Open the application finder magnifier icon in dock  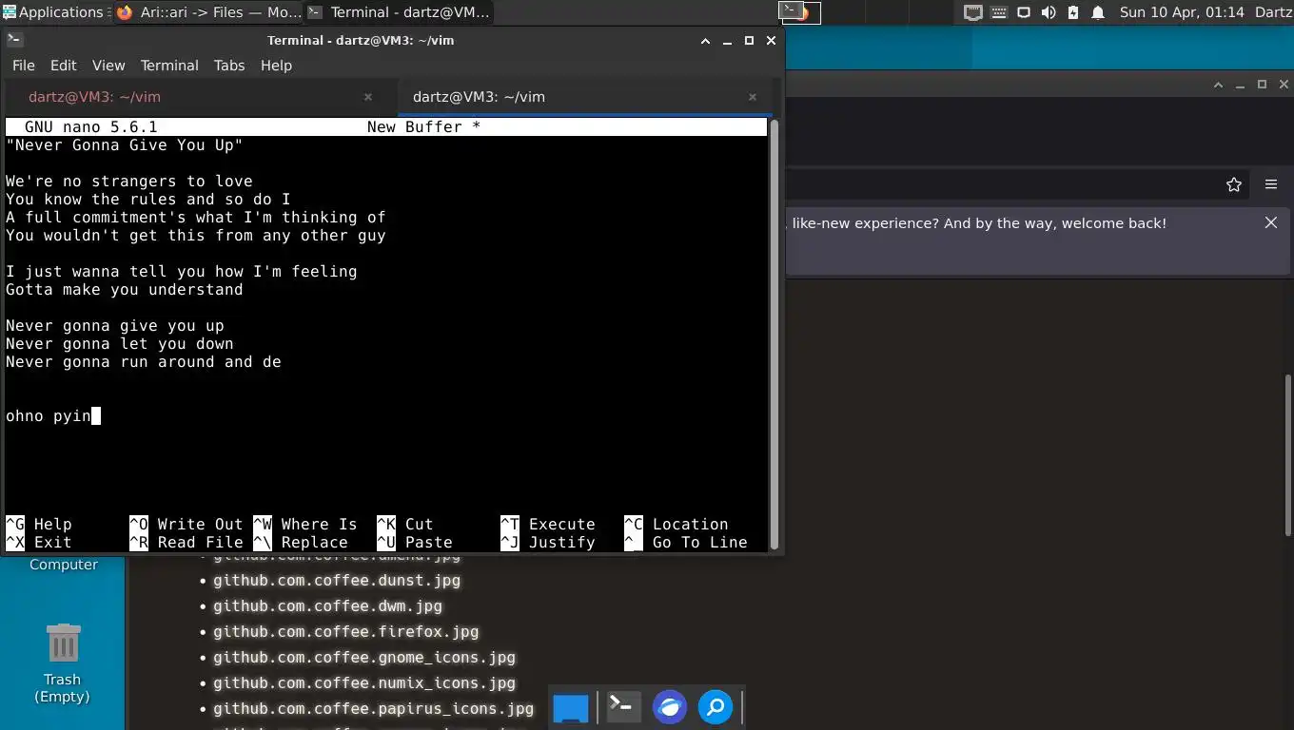click(716, 706)
